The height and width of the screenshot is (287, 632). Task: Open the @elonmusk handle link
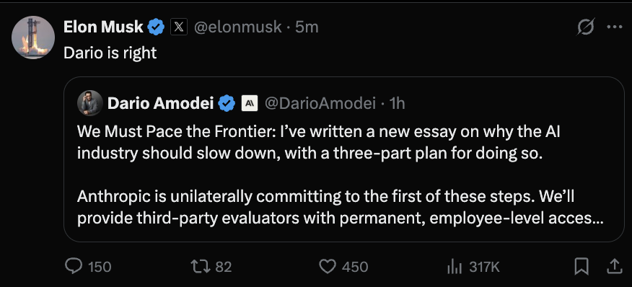click(238, 27)
